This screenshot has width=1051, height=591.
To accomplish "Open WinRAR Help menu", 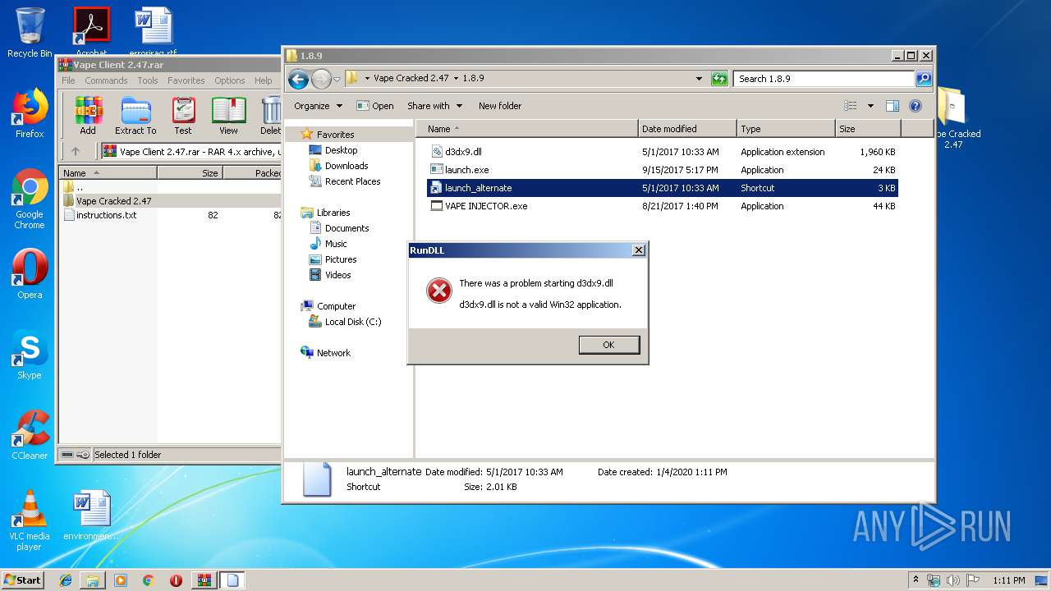I will [x=264, y=80].
